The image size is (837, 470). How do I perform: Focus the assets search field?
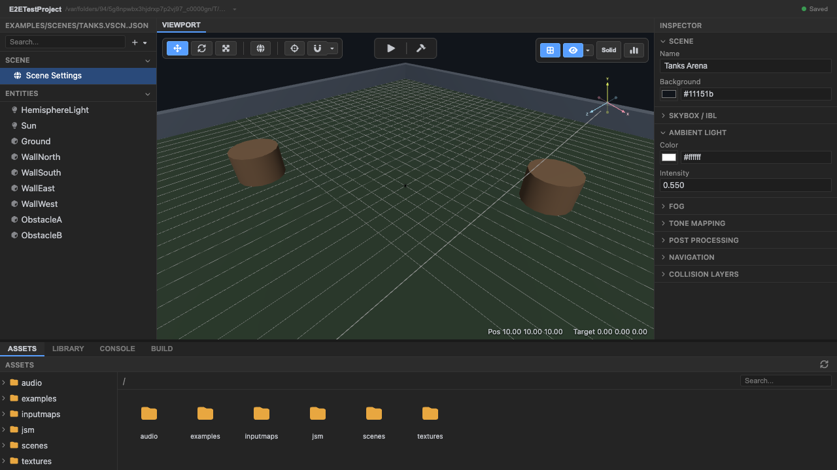[786, 381]
